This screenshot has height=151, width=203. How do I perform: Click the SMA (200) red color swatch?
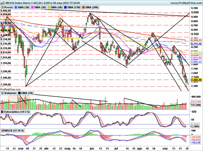pyautogui.click(x=86, y=7)
